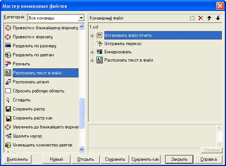Expand Распознать текст в файл tree node

[92, 60]
